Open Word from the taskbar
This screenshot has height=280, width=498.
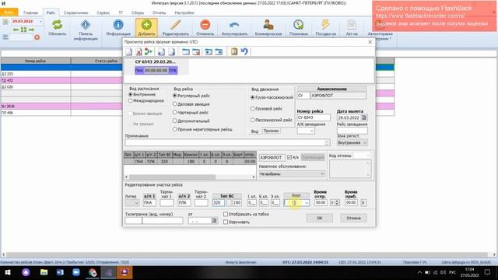pyautogui.click(x=60, y=272)
